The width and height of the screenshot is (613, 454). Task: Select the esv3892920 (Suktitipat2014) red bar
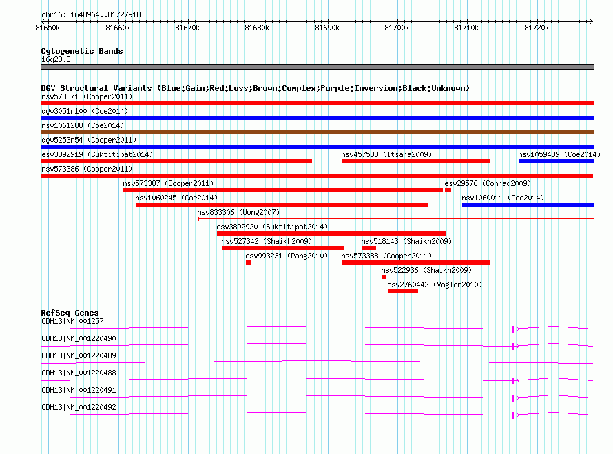pyautogui.click(x=331, y=234)
